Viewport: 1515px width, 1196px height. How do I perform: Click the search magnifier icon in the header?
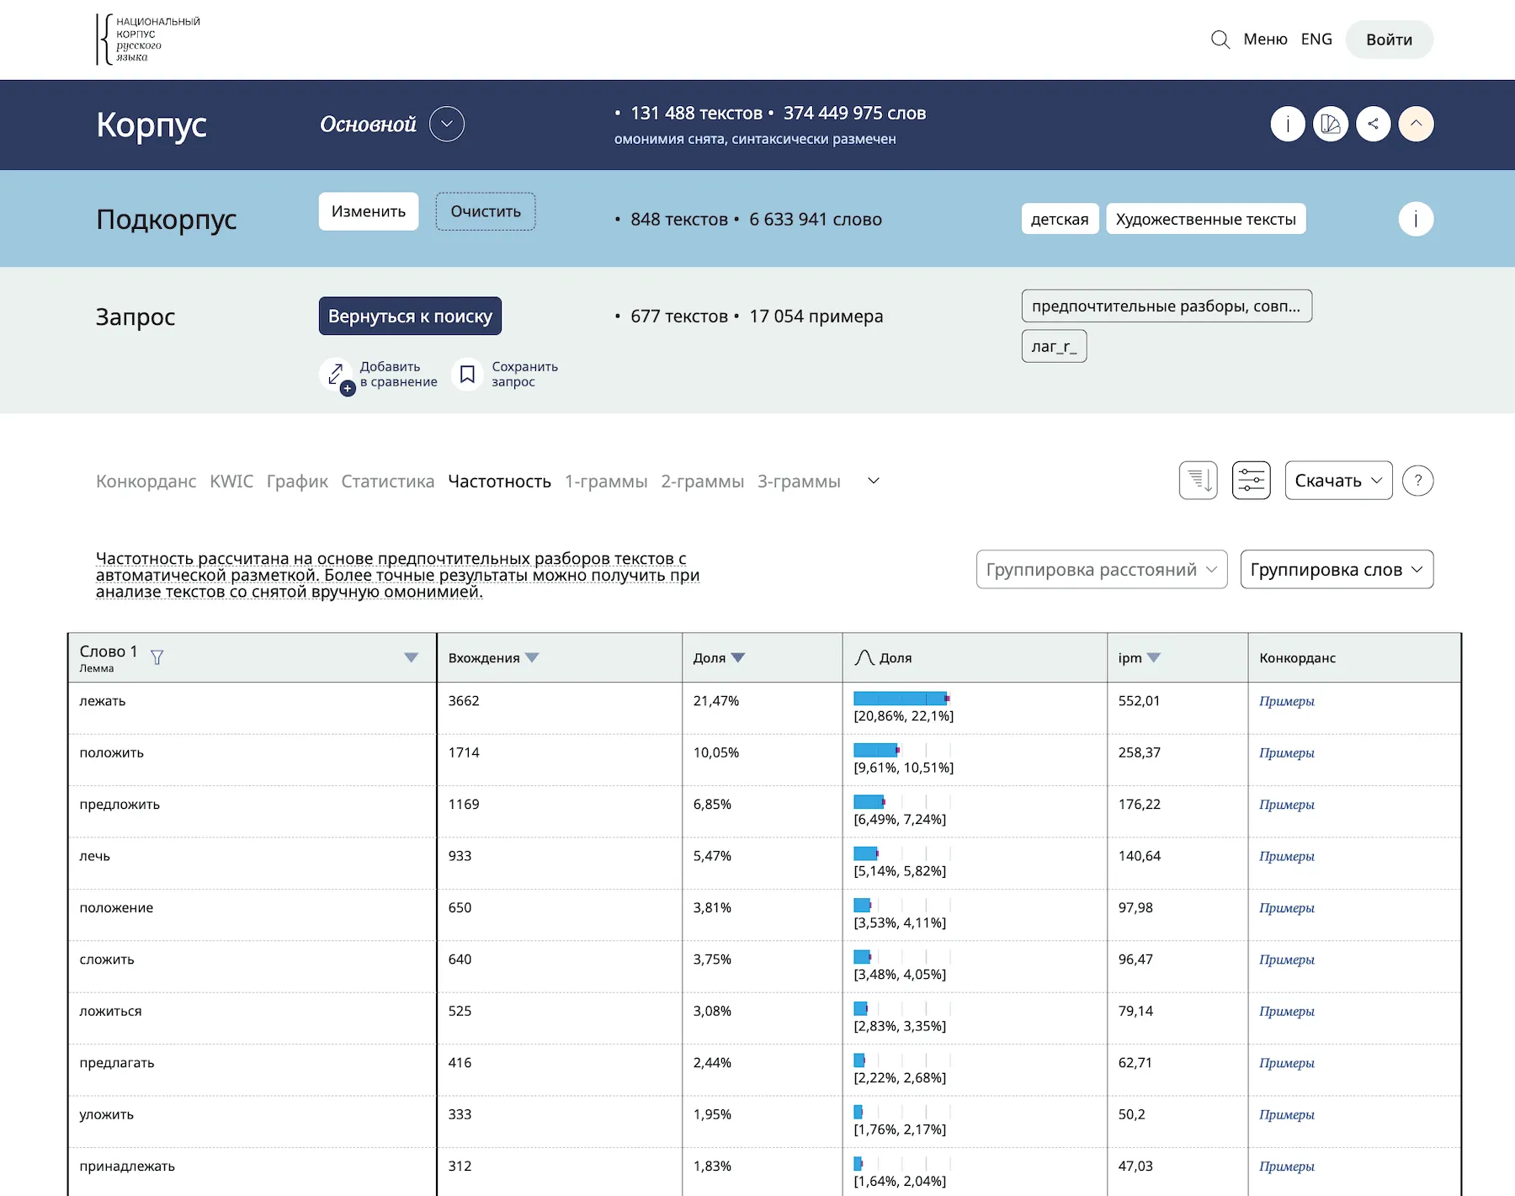coord(1220,40)
